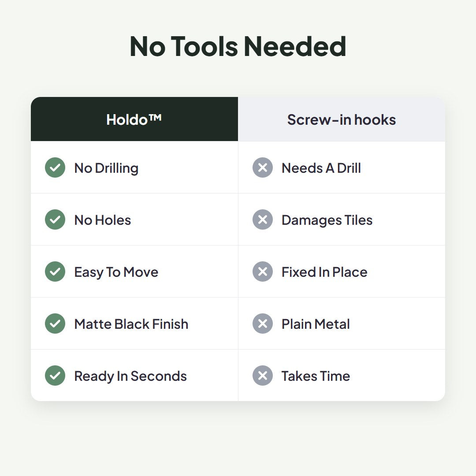
Task: Click the green checkmark beside No Holes
Action: [55, 219]
